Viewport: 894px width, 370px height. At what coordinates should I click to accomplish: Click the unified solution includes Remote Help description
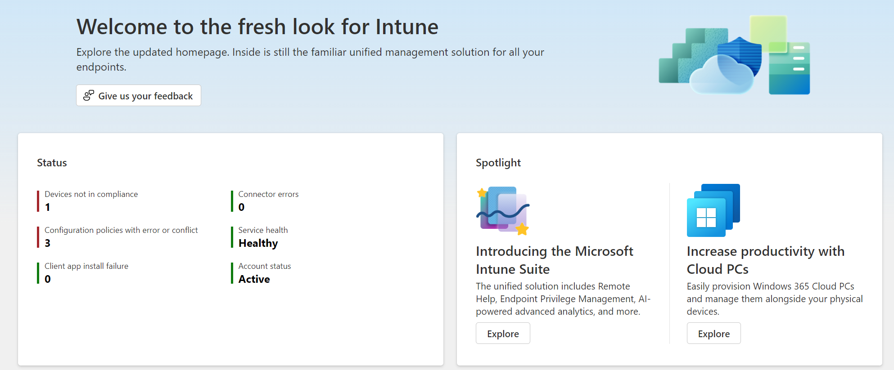click(563, 299)
